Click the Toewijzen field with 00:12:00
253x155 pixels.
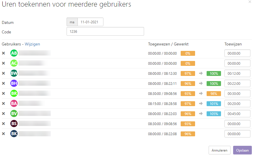pyautogui.click(x=237, y=73)
